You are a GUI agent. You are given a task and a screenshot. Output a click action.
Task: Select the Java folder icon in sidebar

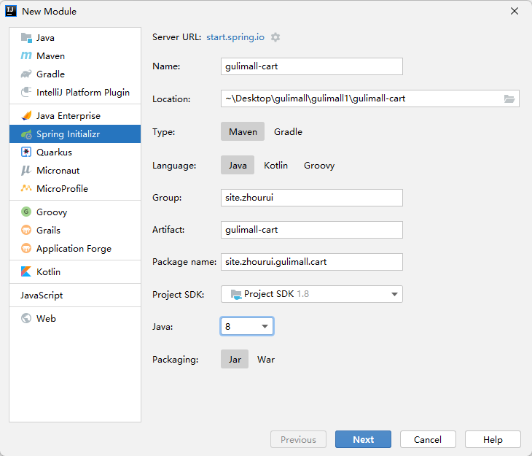tap(26, 38)
